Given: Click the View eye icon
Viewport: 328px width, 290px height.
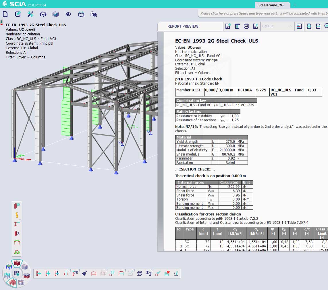Looking at the screenshot, I should (68, 14).
